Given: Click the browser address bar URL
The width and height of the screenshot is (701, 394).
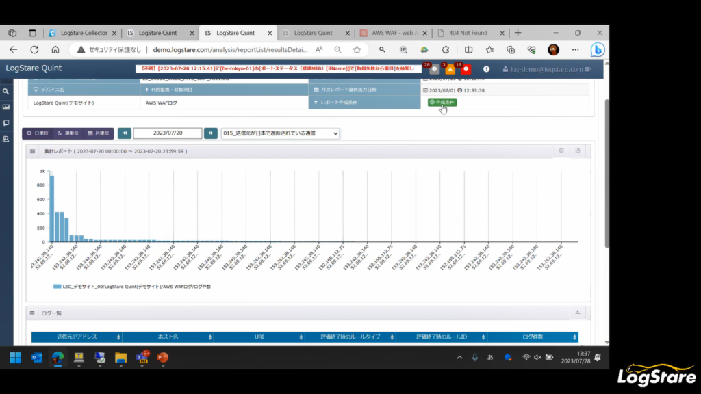Looking at the screenshot, I should pos(230,49).
